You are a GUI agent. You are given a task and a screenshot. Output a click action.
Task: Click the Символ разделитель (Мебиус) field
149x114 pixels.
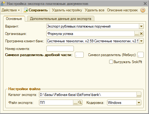point(140,55)
